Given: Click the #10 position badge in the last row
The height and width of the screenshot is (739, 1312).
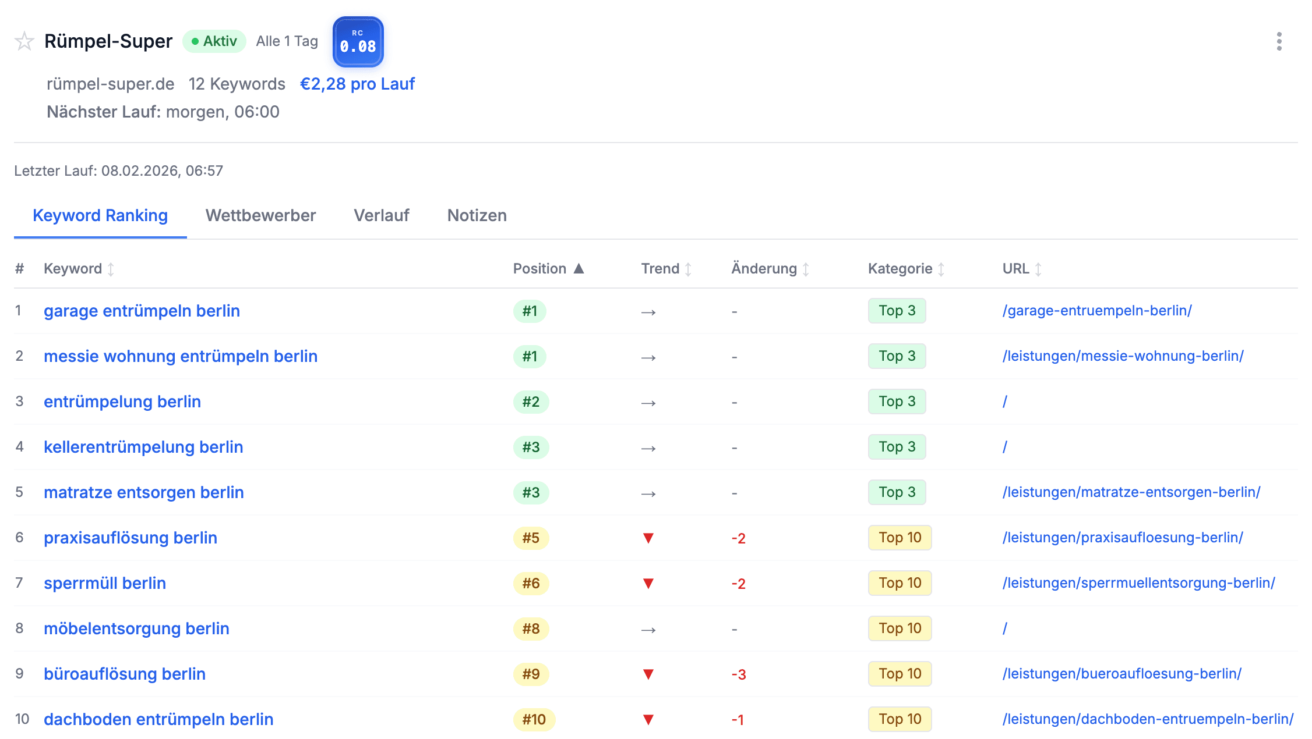Looking at the screenshot, I should point(534,719).
